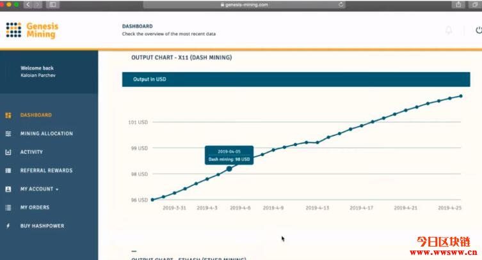Click the last data point on chart
Screen dimensions: 482x260
coord(461,96)
